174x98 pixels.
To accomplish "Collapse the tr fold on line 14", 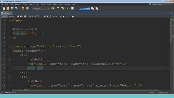I will [x=9, y=77].
